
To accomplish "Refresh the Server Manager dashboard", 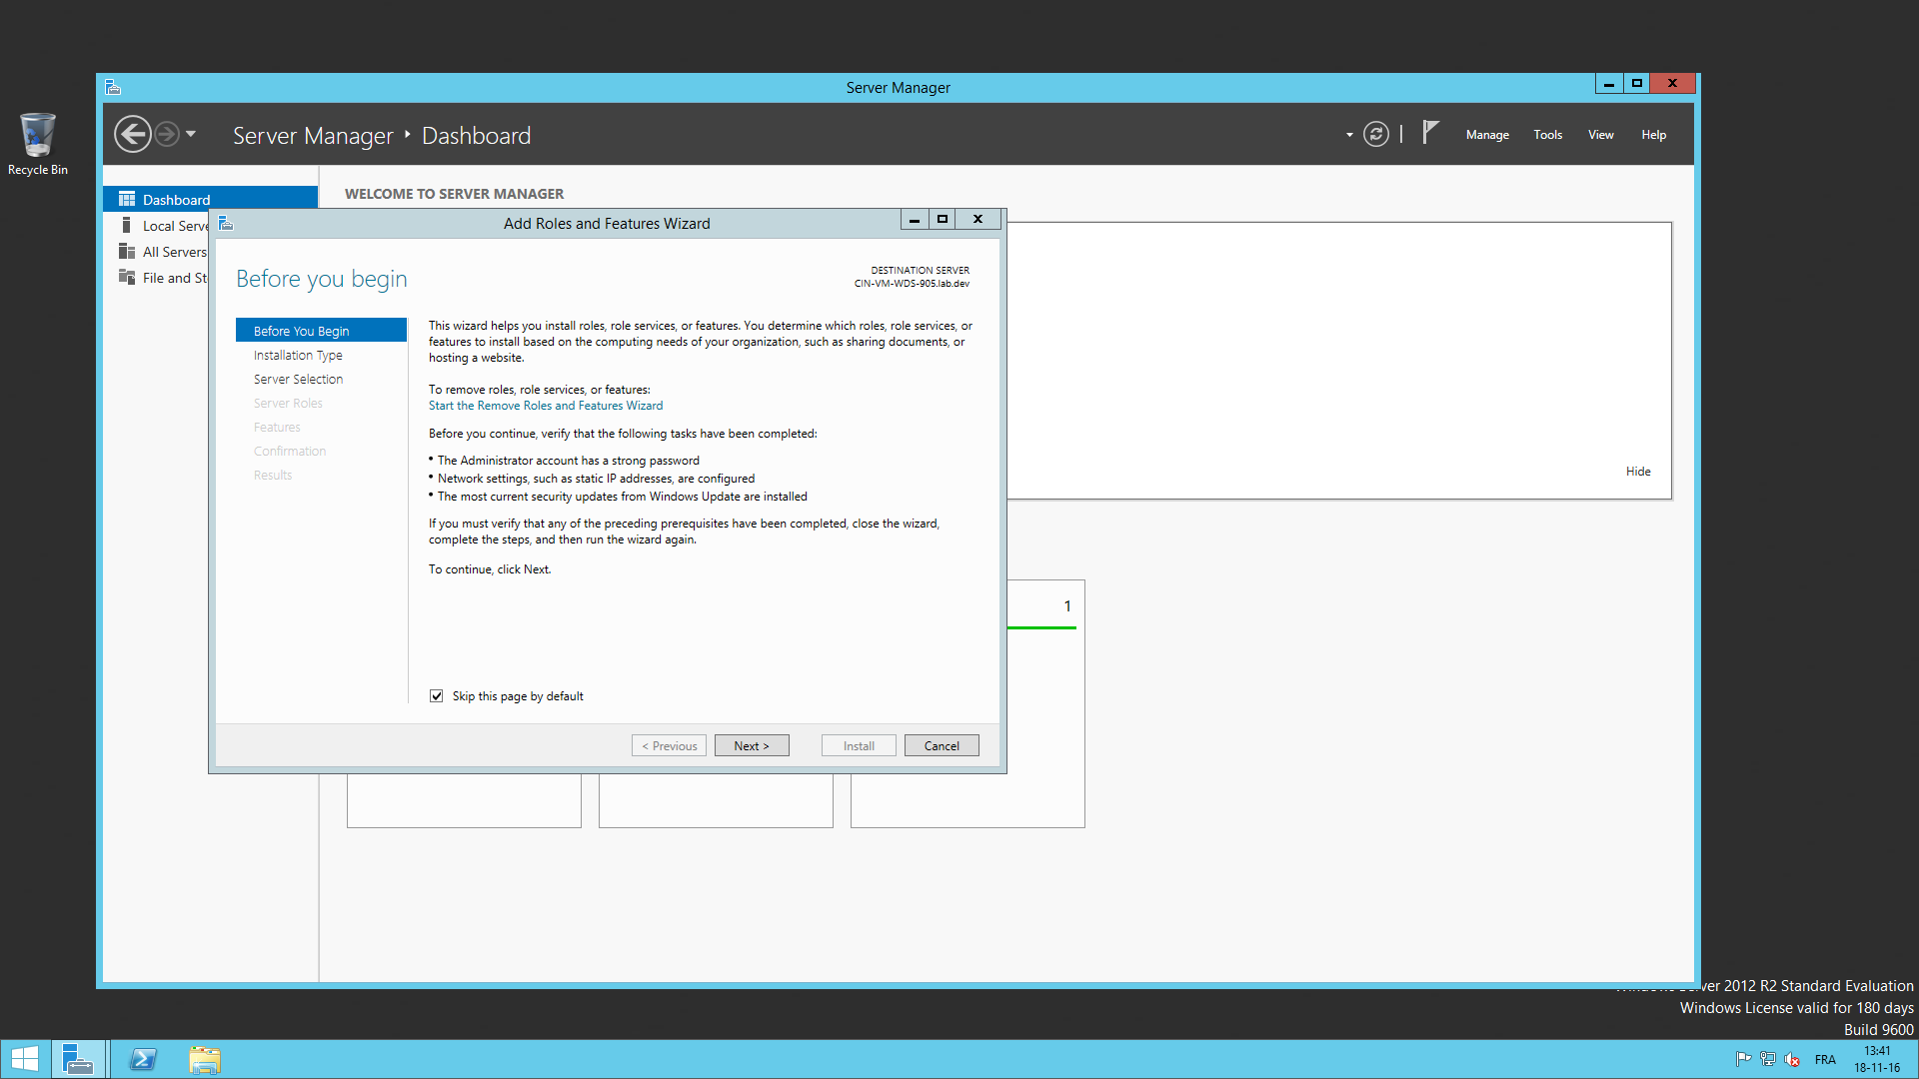I will [1376, 134].
